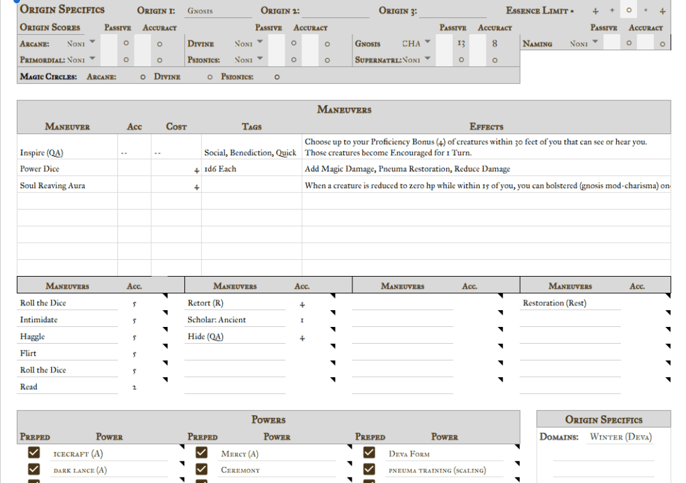Image resolution: width=686 pixels, height=483 pixels.
Task: Select the Soul Reaving Aura effects text
Action: [486, 185]
